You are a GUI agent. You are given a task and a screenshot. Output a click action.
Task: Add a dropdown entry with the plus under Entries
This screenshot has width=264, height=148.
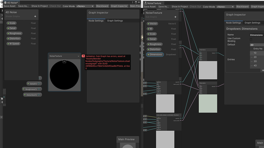click(263, 70)
